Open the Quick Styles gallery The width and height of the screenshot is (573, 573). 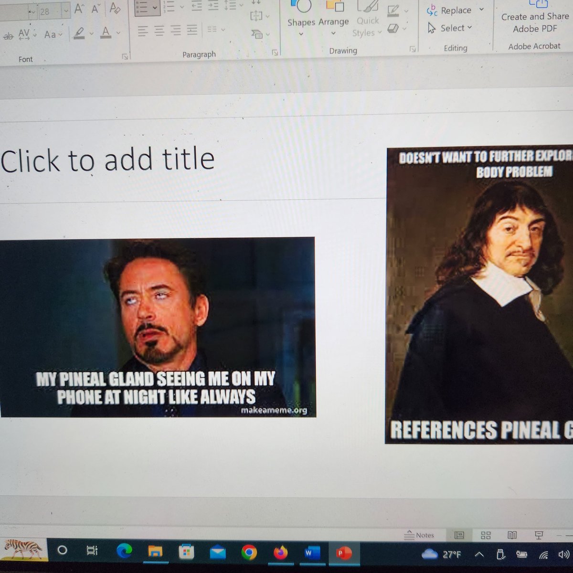(x=367, y=19)
